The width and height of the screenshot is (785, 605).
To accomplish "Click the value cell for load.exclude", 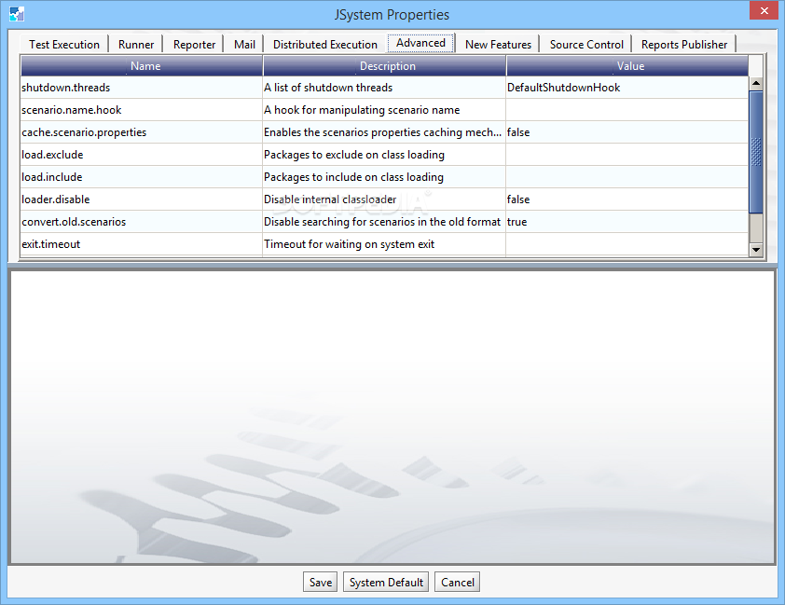I will (x=627, y=155).
